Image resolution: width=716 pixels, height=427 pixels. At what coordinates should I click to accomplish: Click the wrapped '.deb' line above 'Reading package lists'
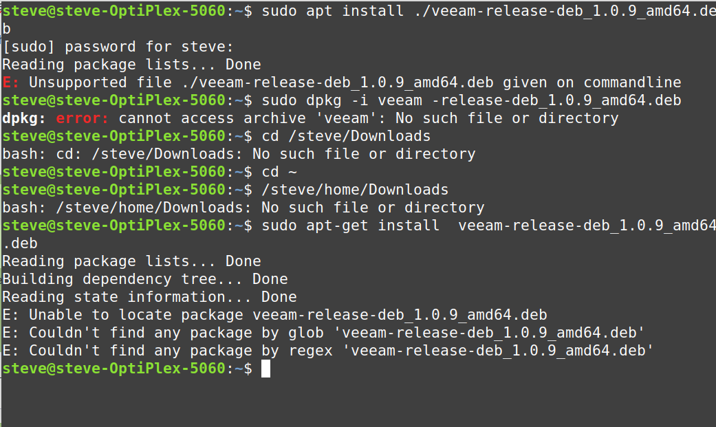tap(20, 243)
